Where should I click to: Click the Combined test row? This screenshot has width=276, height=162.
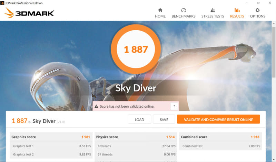(x=220, y=146)
